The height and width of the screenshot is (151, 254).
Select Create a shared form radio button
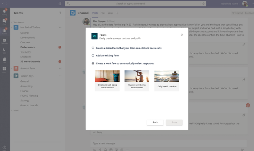click(x=93, y=48)
